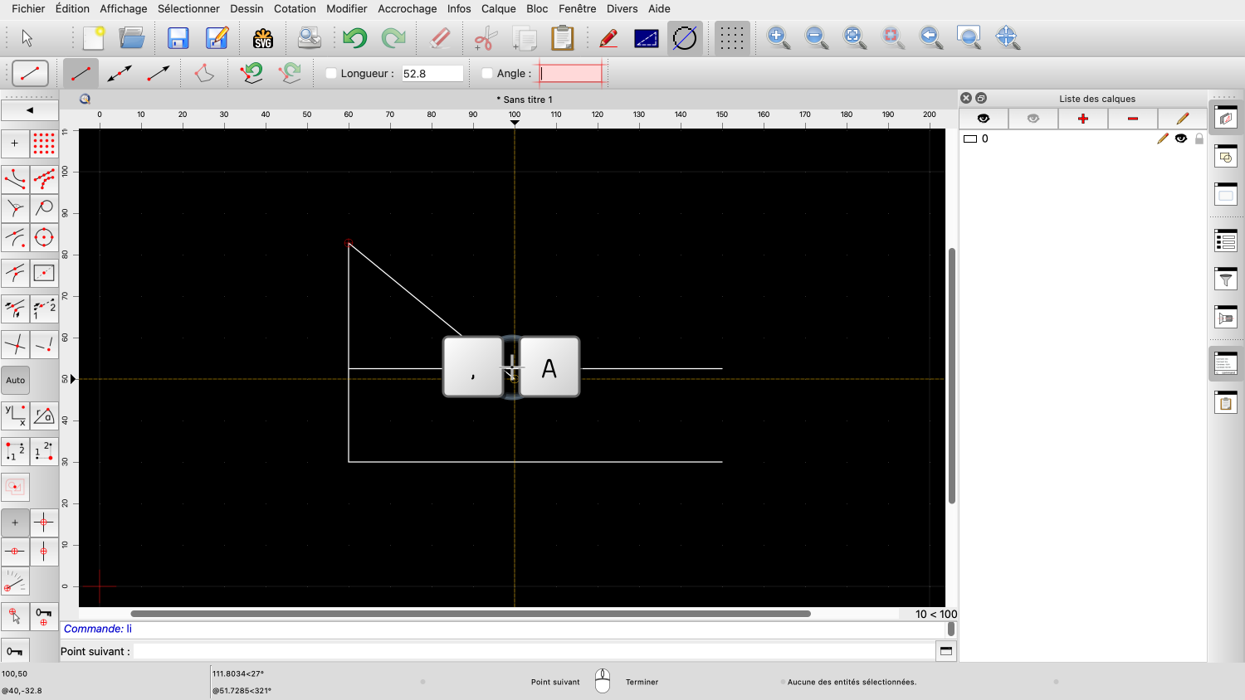Click the horizontal scrollbar under the drawing
The image size is (1245, 700).
(x=470, y=614)
